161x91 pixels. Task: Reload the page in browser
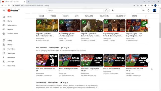[x=9, y=6]
